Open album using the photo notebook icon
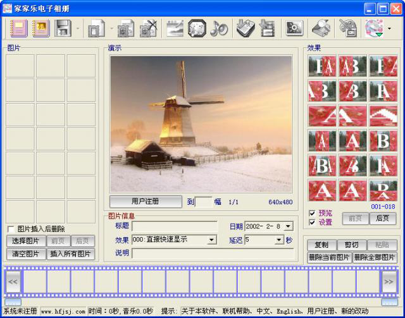 point(40,28)
